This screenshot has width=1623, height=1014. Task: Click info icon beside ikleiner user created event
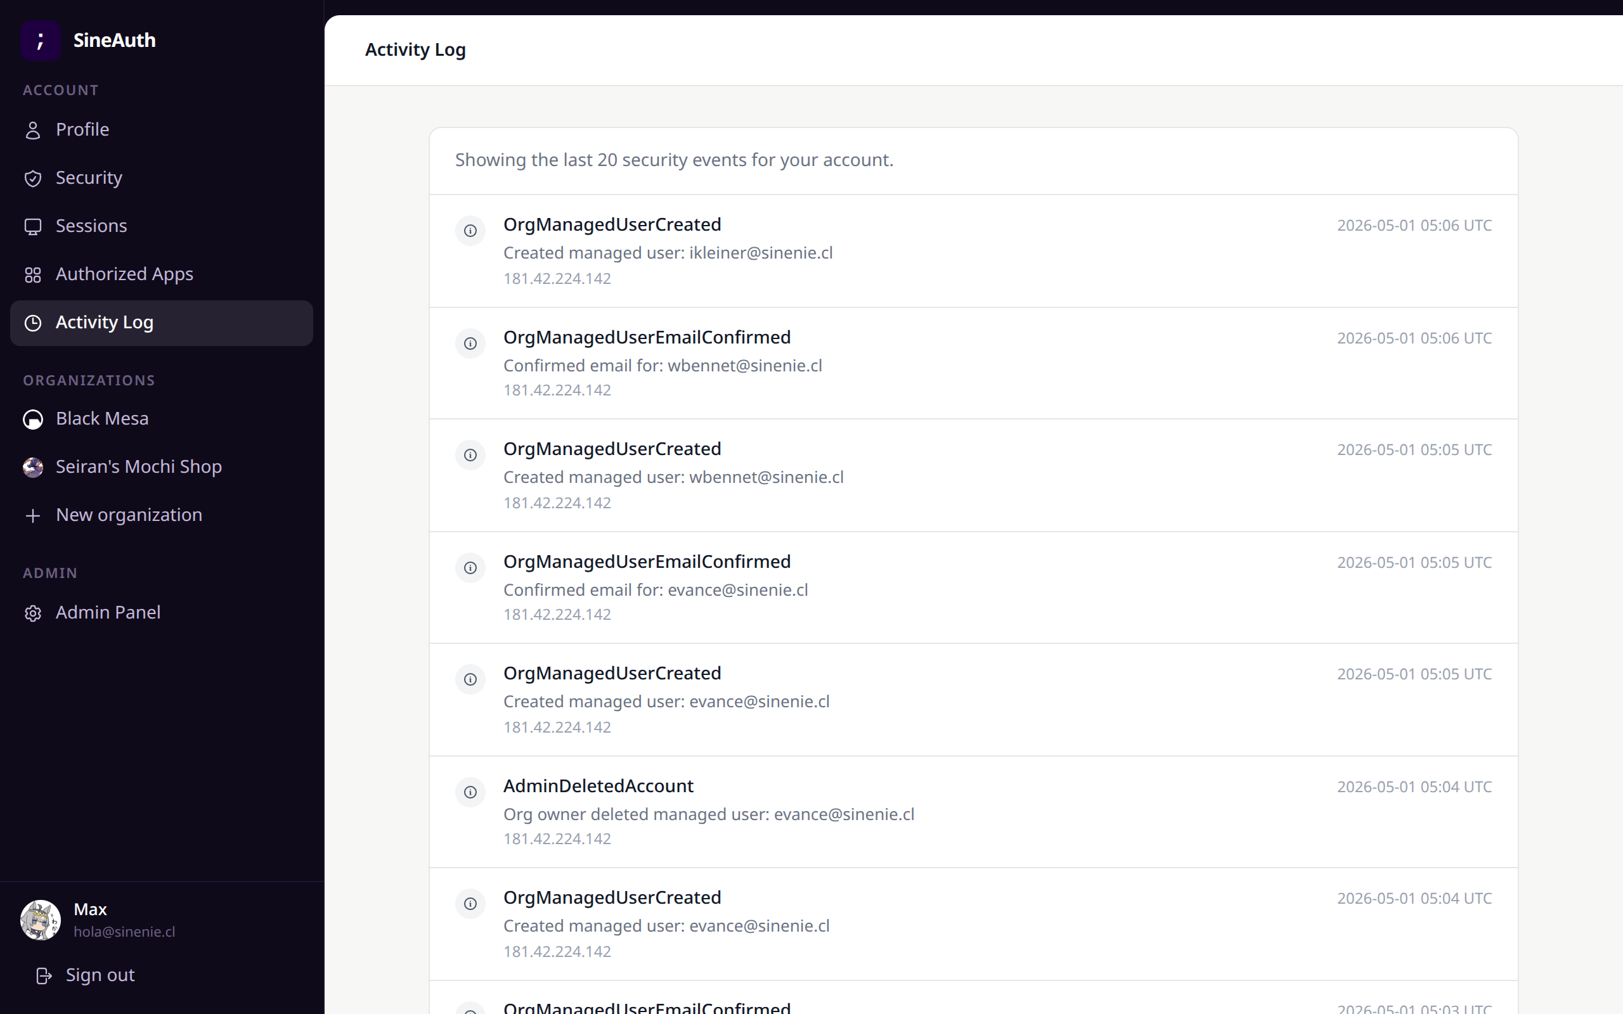pos(470,231)
